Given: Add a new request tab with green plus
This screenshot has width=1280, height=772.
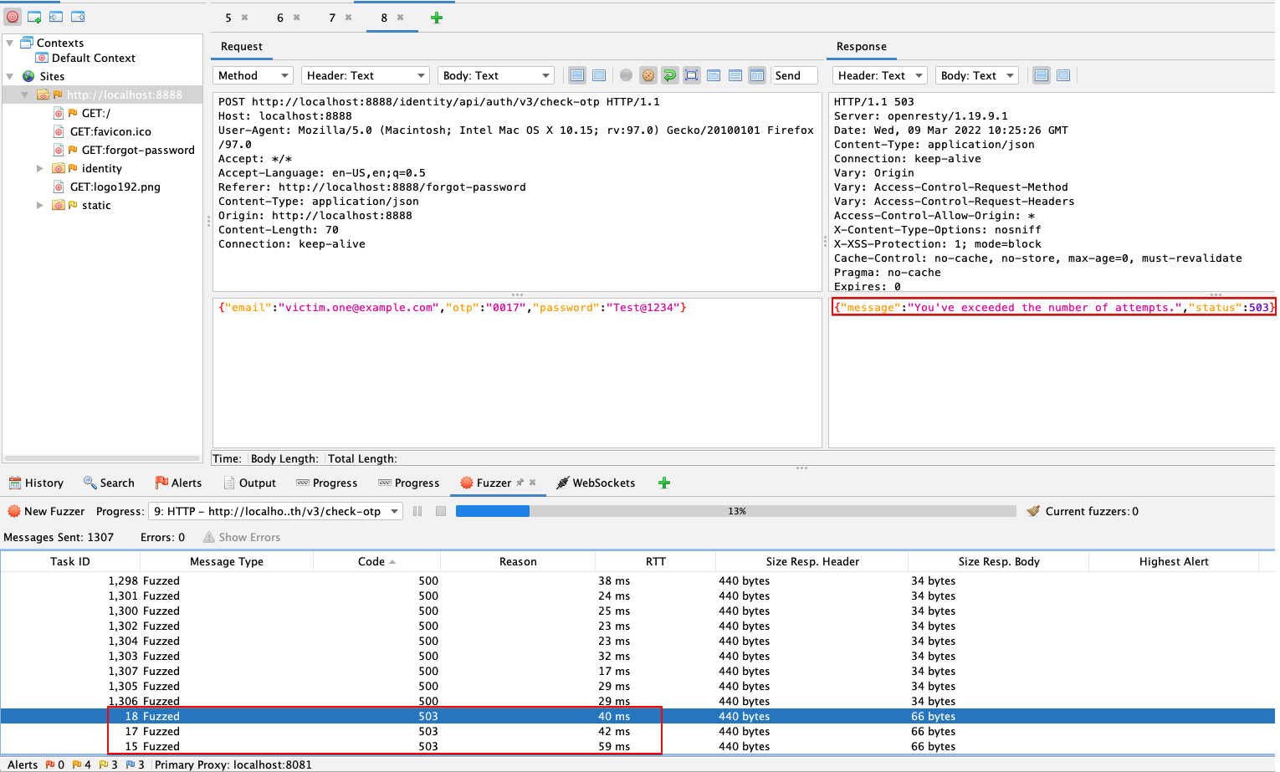Looking at the screenshot, I should point(437,18).
